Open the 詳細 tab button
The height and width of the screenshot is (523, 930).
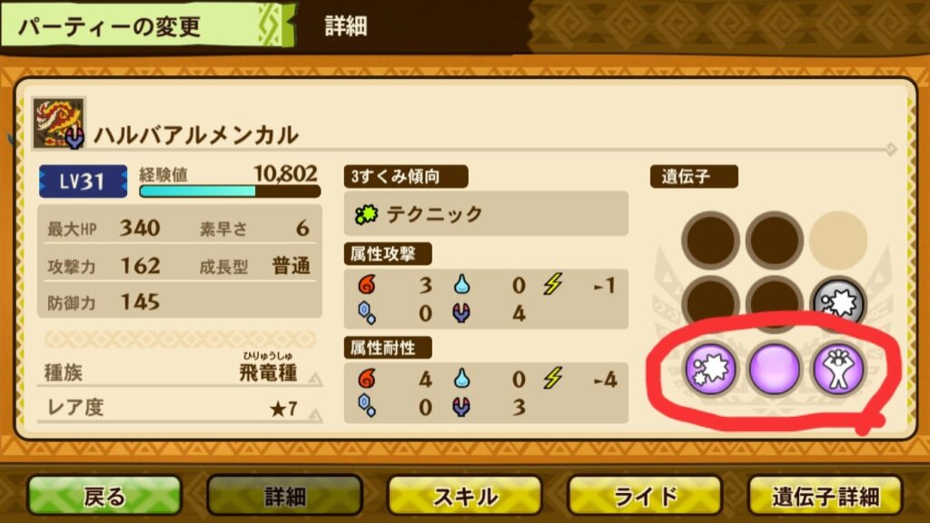click(284, 496)
